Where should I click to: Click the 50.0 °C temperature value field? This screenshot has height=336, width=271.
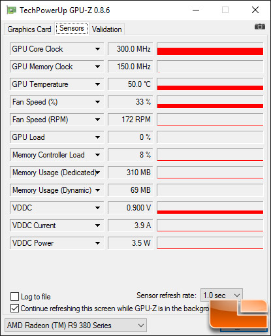click(x=131, y=84)
